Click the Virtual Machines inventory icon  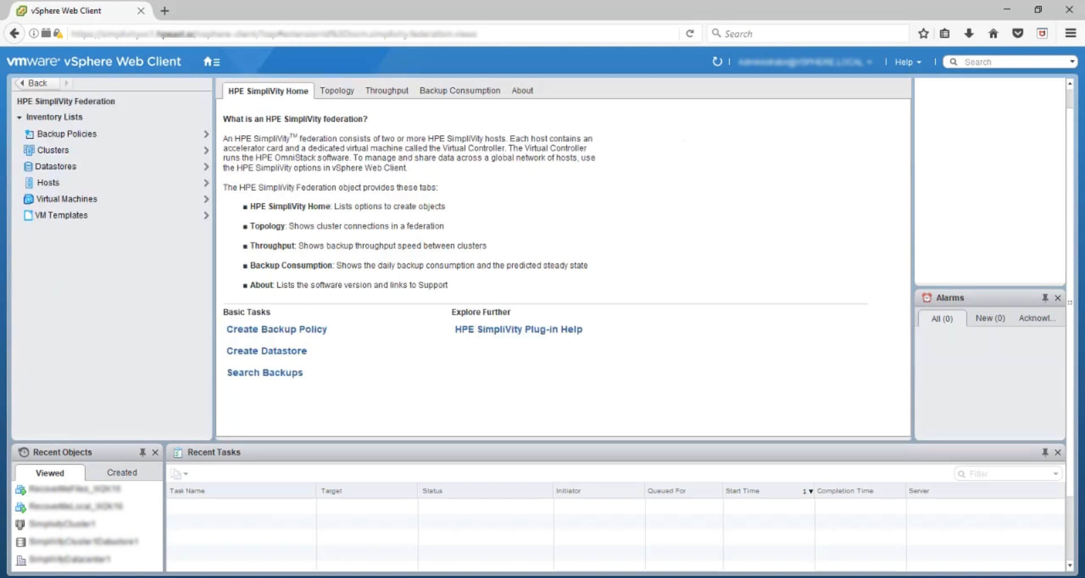(x=29, y=199)
